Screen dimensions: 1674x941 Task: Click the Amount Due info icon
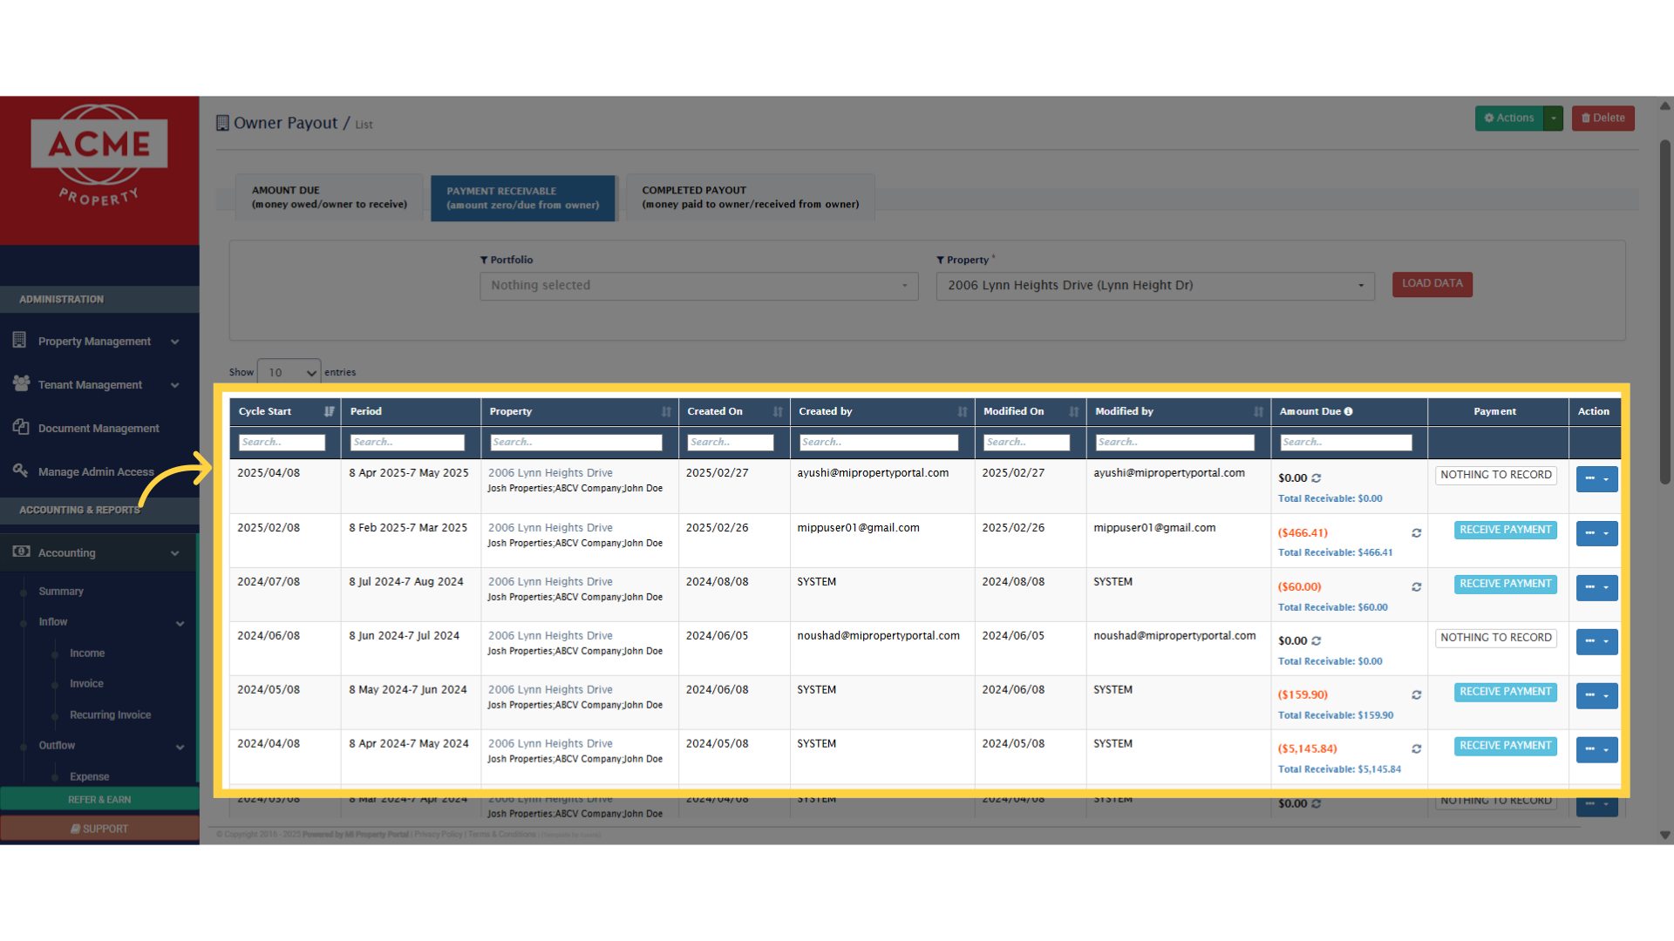click(1348, 411)
